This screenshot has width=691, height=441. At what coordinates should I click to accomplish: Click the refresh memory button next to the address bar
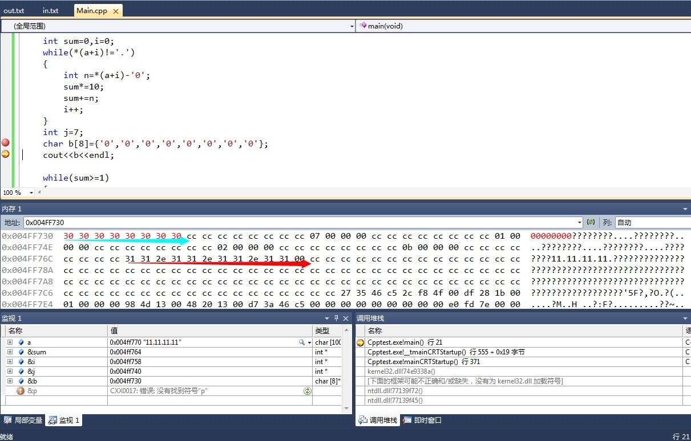tap(591, 222)
